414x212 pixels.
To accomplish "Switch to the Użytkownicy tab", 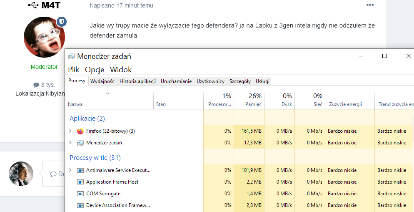I will 210,81.
